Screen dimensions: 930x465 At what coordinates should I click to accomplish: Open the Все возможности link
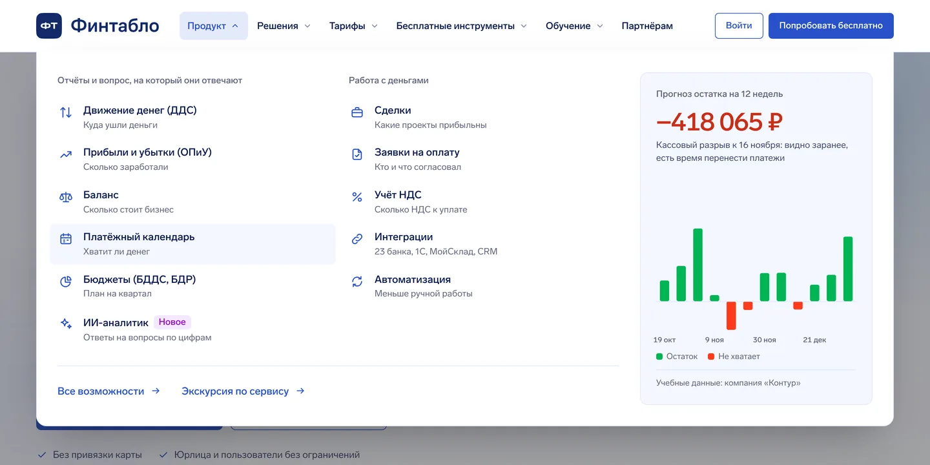tap(108, 391)
